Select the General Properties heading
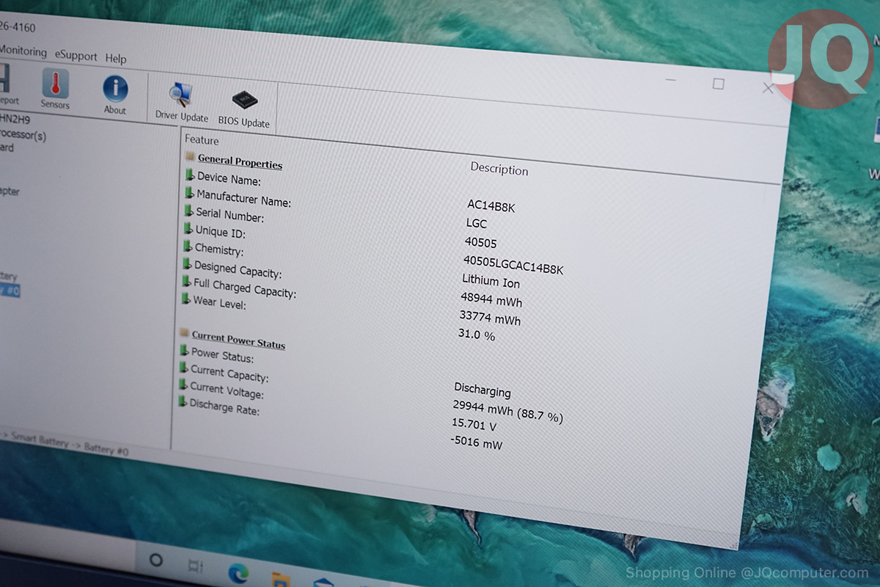The image size is (880, 587). point(240,161)
